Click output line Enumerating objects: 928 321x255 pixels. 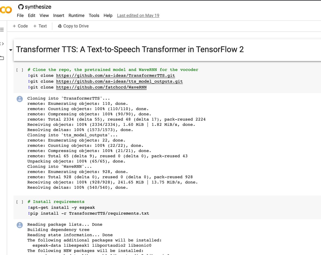click(78, 172)
